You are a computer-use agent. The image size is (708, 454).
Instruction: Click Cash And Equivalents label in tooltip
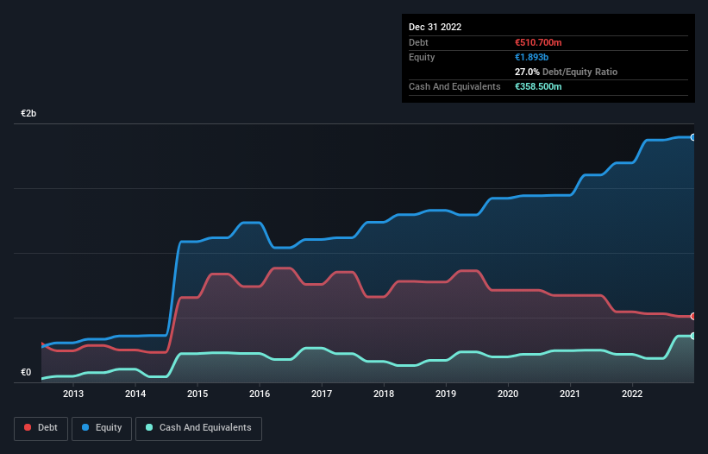point(454,86)
